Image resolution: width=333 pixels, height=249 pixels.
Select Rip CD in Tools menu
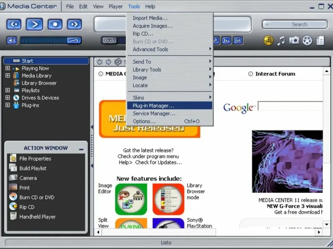coord(170,34)
